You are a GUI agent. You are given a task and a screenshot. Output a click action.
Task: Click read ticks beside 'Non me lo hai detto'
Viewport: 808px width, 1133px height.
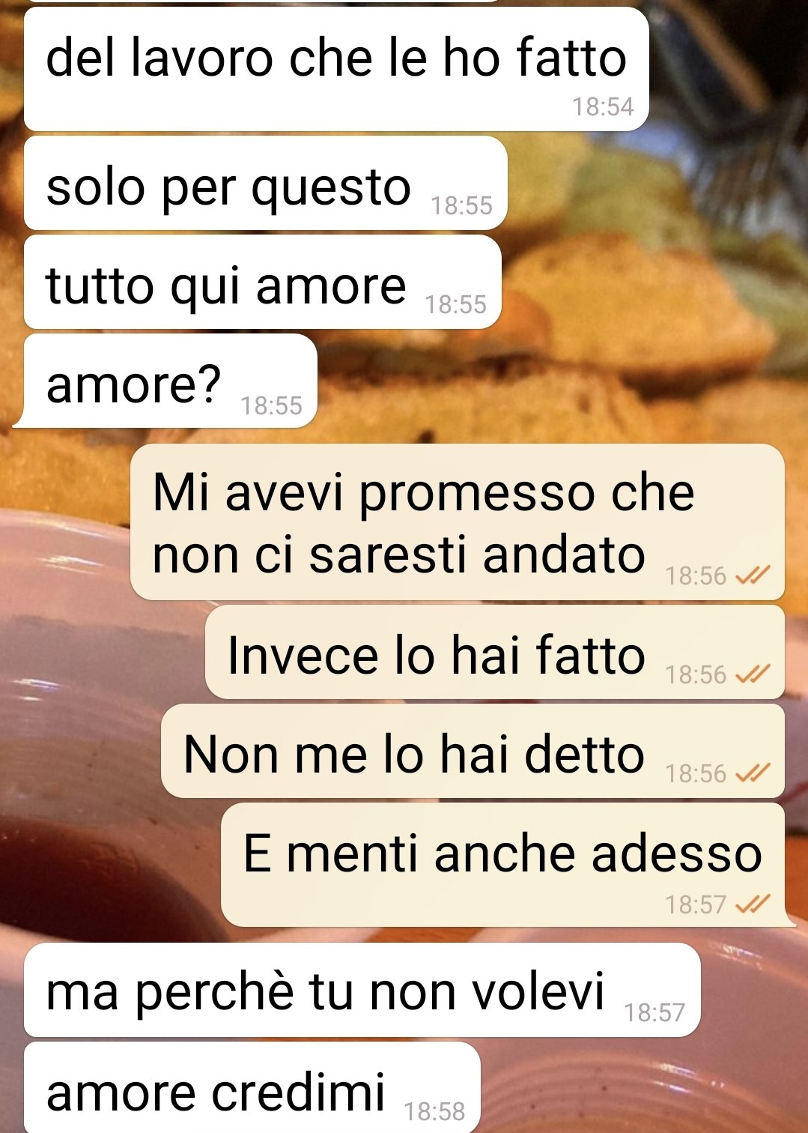coord(753,773)
